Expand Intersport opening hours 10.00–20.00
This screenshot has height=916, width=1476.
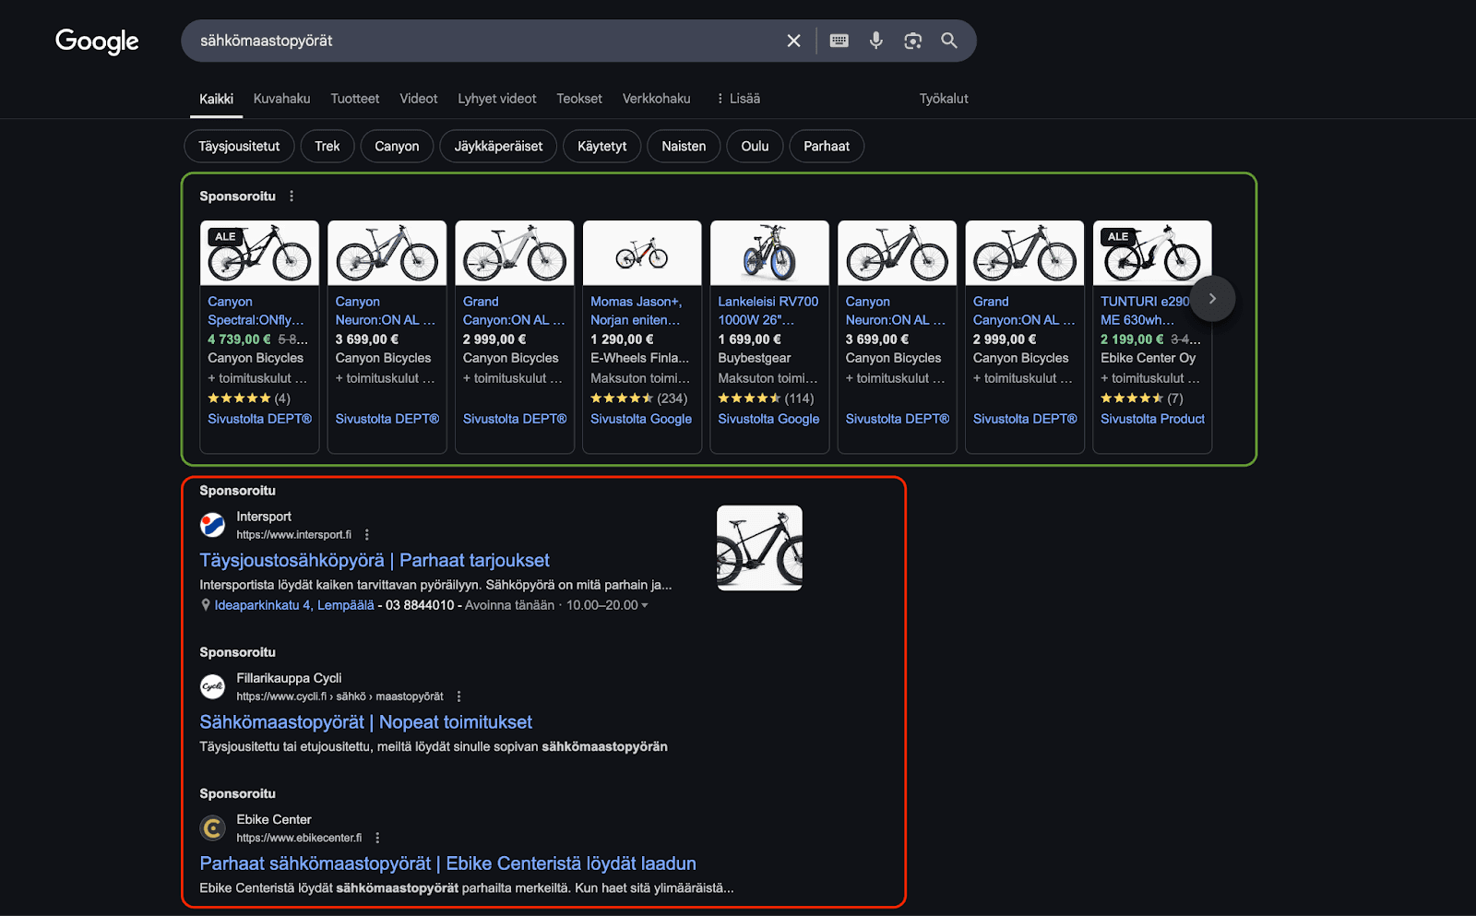(607, 605)
